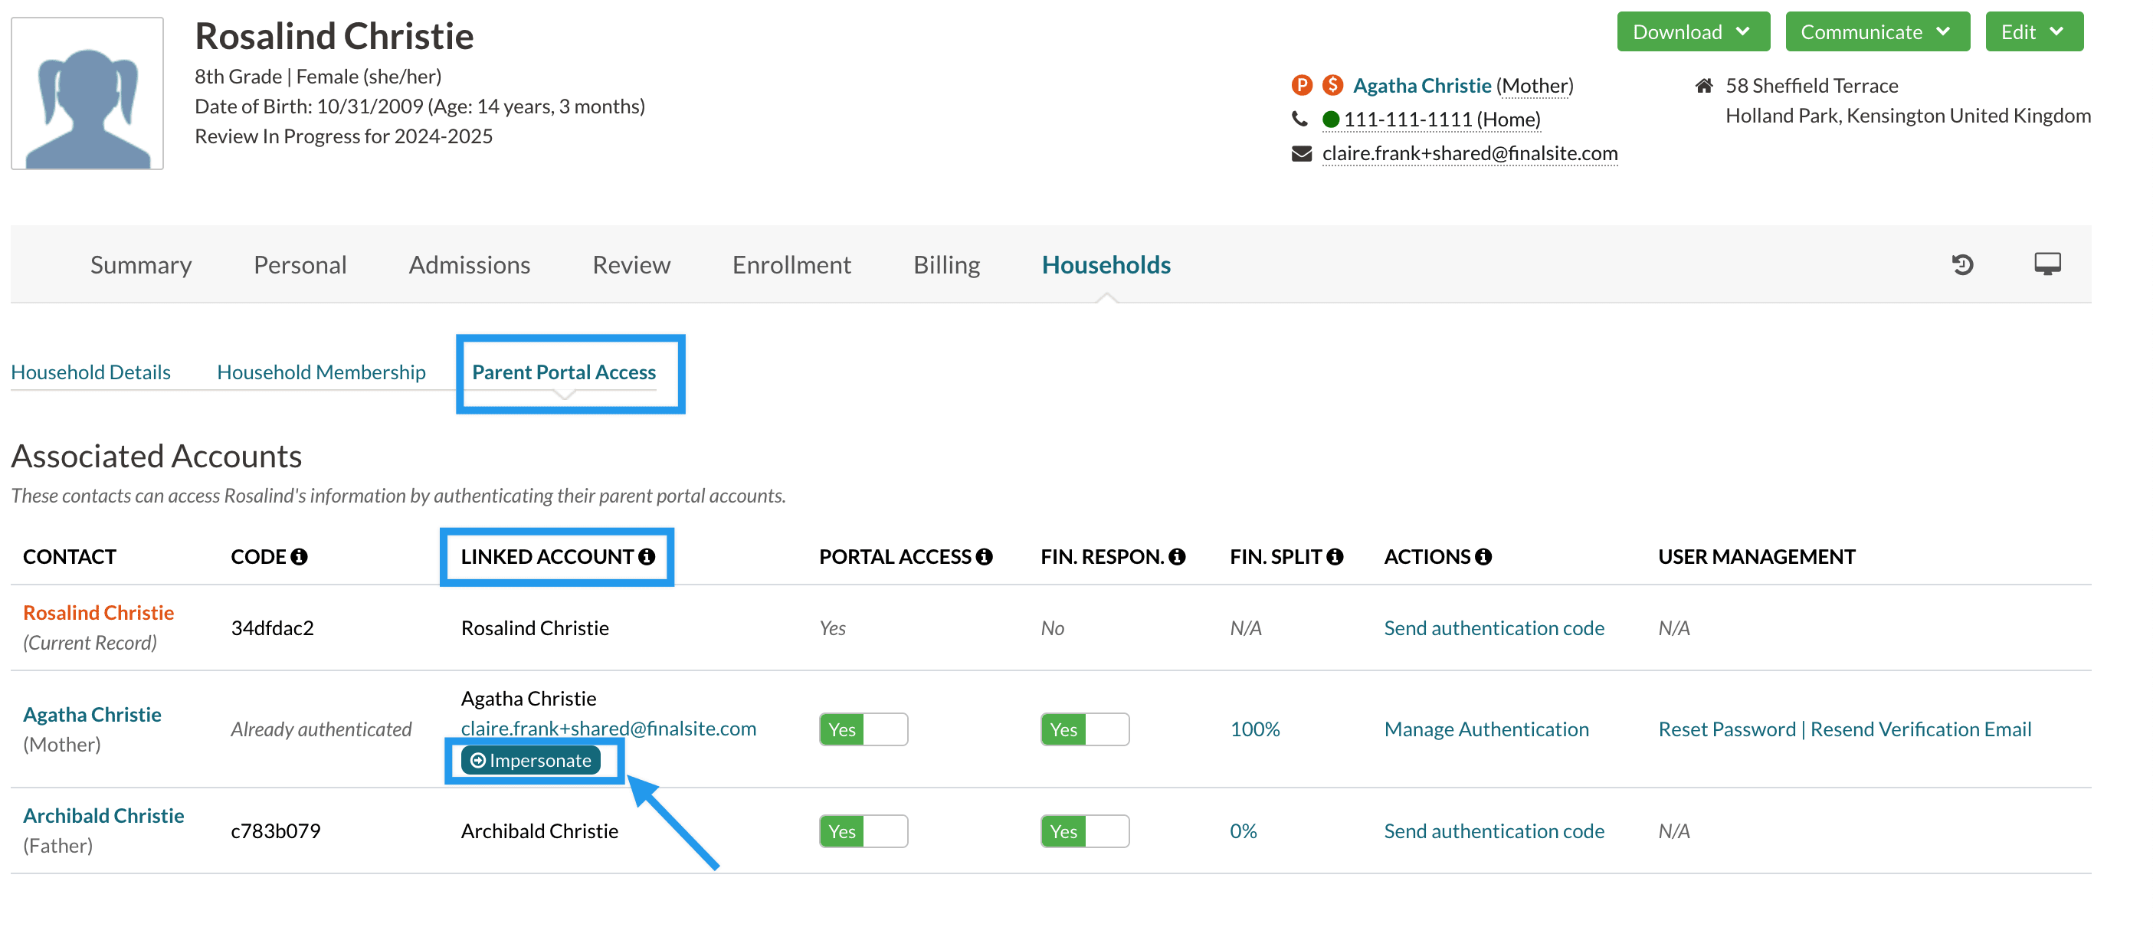Click Rosalind's profile photo thumbnail

click(x=88, y=93)
